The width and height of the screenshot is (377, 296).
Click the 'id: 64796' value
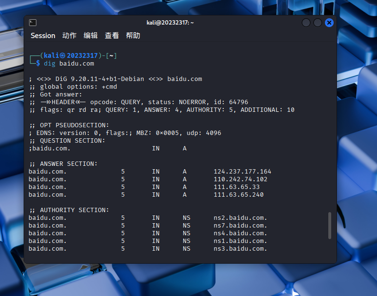pos(231,102)
